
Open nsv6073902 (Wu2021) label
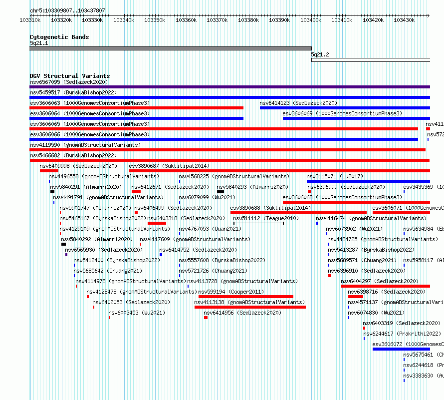click(x=354, y=229)
